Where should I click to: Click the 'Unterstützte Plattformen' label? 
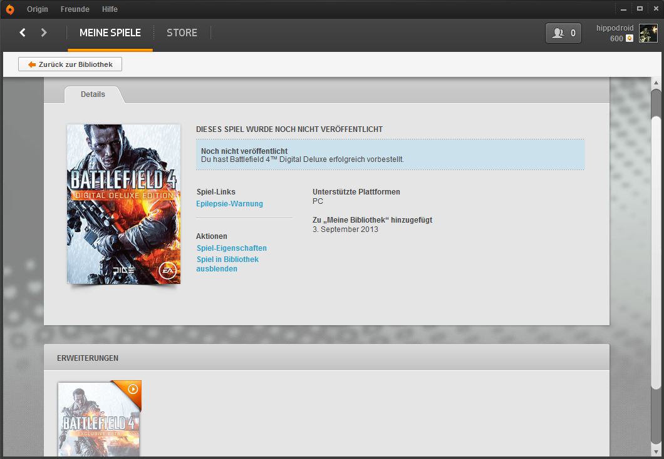(x=356, y=192)
